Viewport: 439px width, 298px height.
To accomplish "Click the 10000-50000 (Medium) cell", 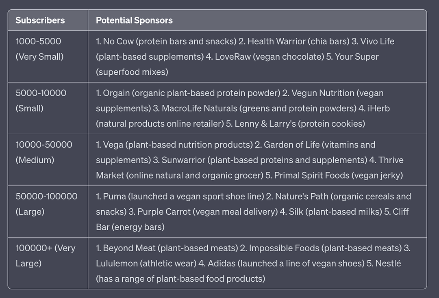I will pyautogui.click(x=44, y=152).
